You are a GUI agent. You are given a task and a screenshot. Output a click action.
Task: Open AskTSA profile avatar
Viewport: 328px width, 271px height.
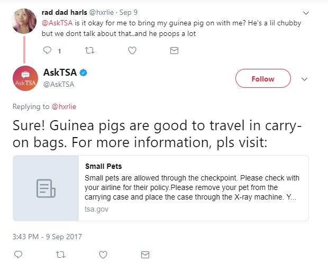tap(25, 78)
